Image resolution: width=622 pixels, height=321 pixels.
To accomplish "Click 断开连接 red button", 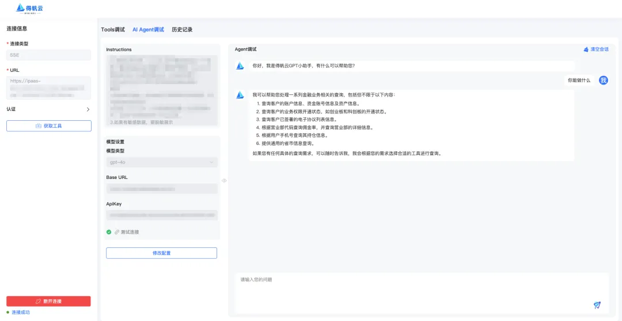I will pos(48,301).
